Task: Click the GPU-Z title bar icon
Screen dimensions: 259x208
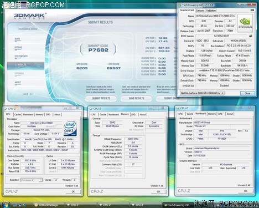Action: pyautogui.click(x=180, y=6)
